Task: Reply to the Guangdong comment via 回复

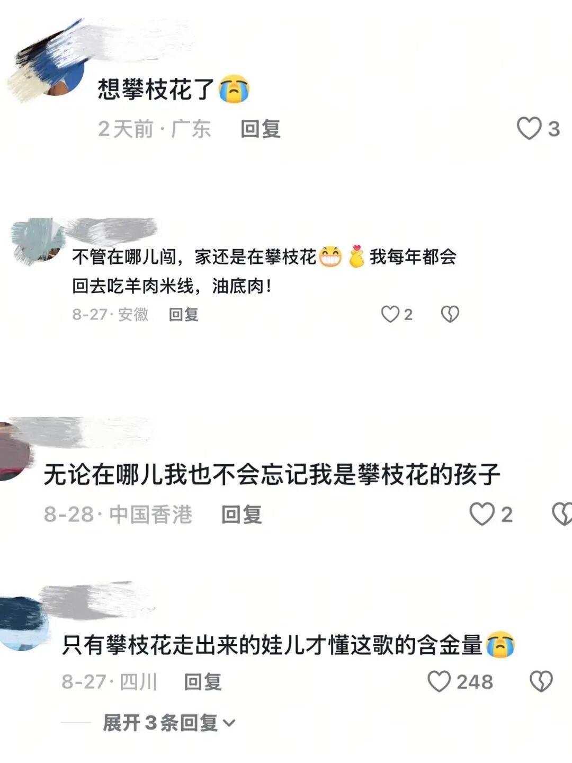Action: [260, 129]
